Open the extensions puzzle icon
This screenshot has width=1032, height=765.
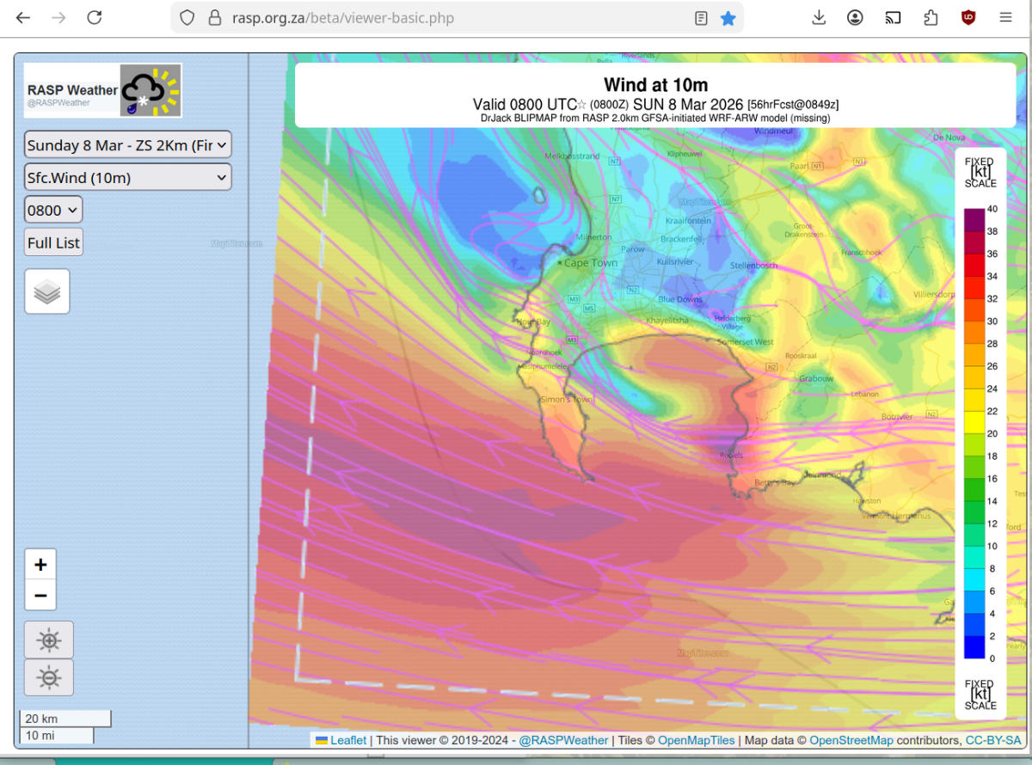(931, 18)
